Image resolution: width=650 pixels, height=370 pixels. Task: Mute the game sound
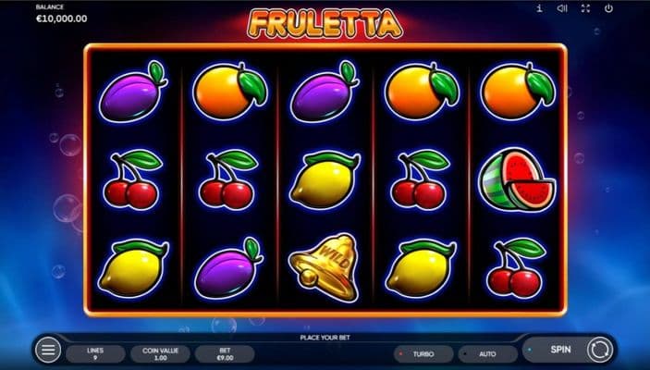click(x=562, y=8)
